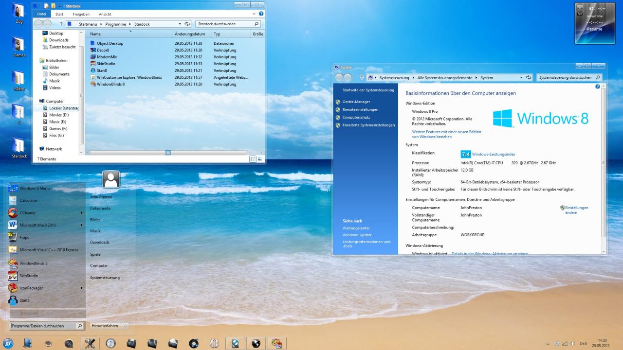The height and width of the screenshot is (350, 623).
Task: Switch explorer to details view icon
Action: pos(253,159)
